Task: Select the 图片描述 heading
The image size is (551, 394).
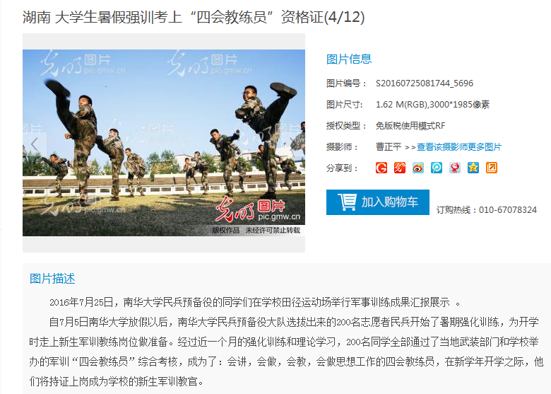Action: (52, 279)
